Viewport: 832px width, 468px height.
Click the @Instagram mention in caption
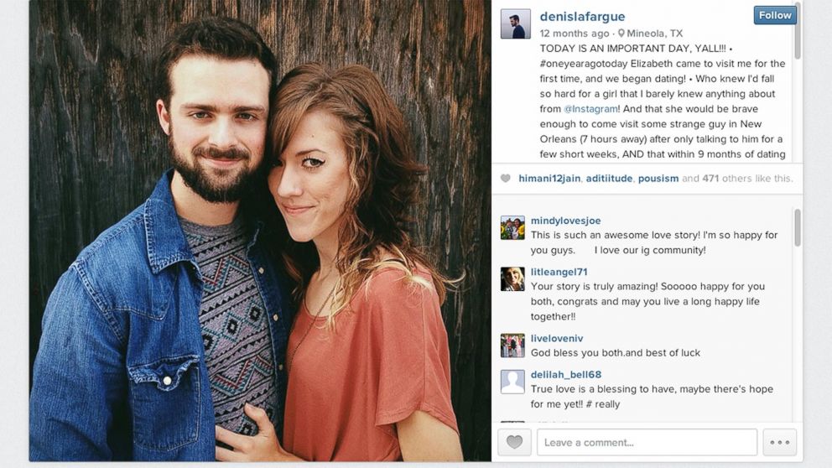(590, 109)
